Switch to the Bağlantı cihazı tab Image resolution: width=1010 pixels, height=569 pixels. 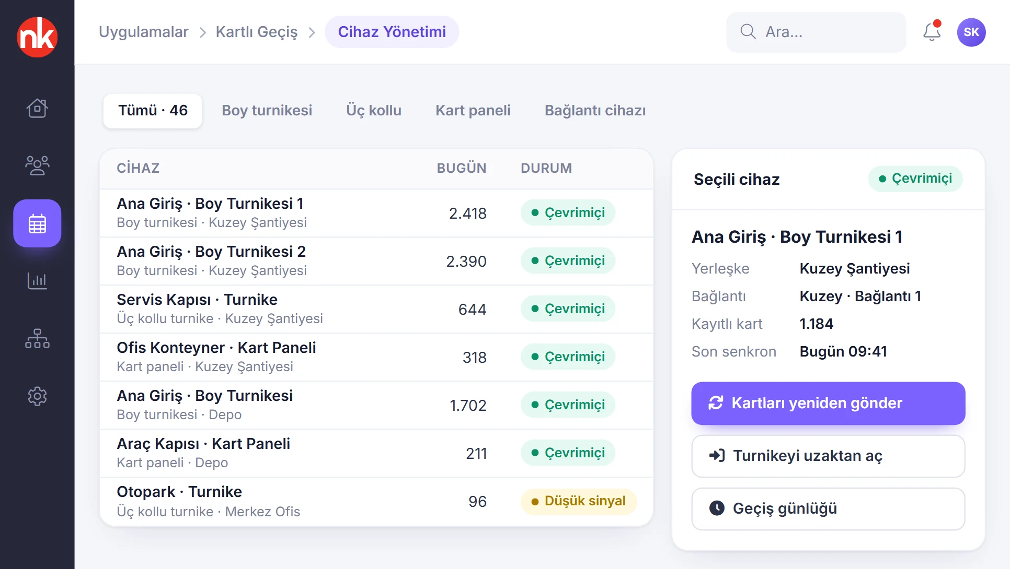[595, 111]
